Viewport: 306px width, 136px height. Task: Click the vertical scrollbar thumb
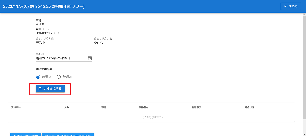pos(304,66)
